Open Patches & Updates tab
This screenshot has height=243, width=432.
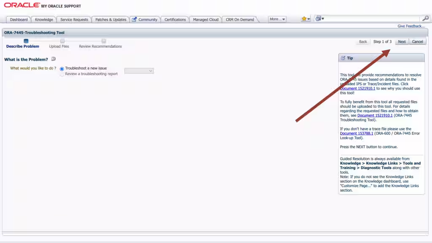tap(111, 19)
